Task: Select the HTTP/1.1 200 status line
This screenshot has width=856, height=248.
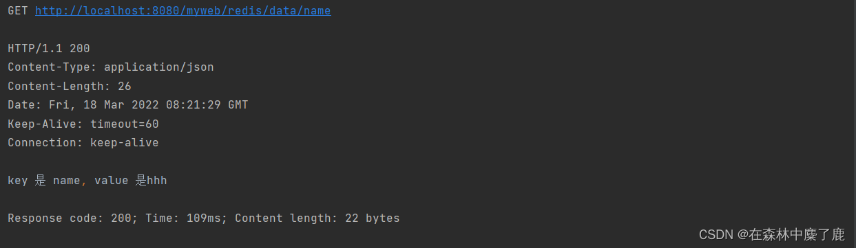Action: click(x=49, y=49)
